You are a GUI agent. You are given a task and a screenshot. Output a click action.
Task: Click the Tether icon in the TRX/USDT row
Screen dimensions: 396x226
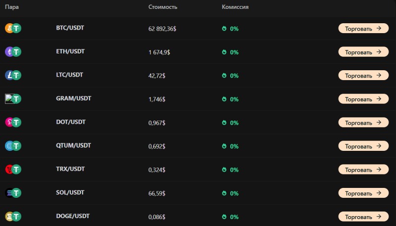[x=16, y=169]
